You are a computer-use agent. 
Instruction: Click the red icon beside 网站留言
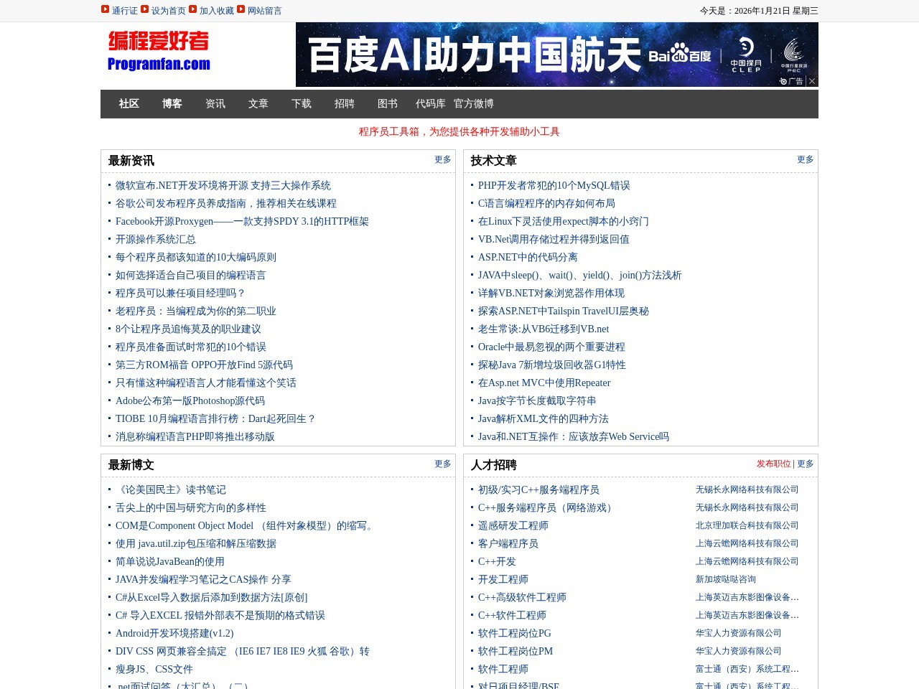[x=241, y=9]
